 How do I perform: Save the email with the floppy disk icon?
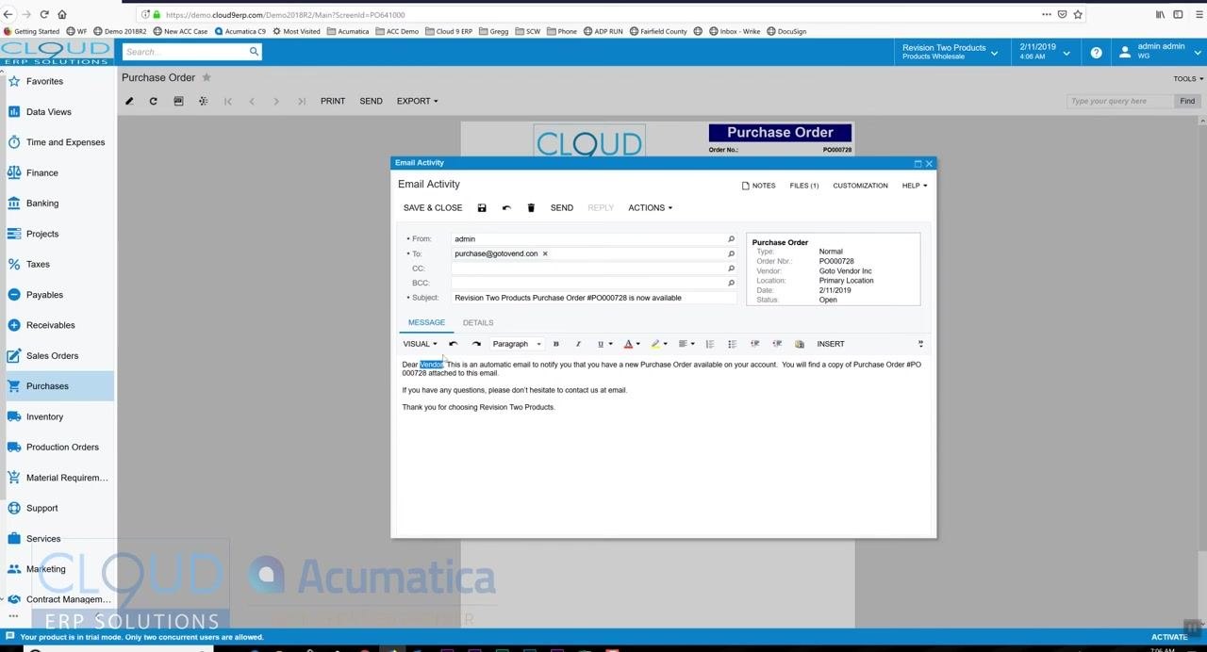482,208
